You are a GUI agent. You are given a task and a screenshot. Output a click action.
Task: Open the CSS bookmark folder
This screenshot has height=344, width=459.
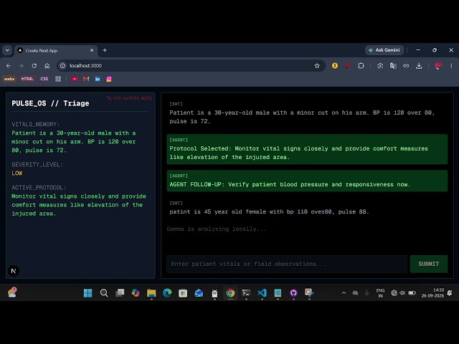point(44,79)
